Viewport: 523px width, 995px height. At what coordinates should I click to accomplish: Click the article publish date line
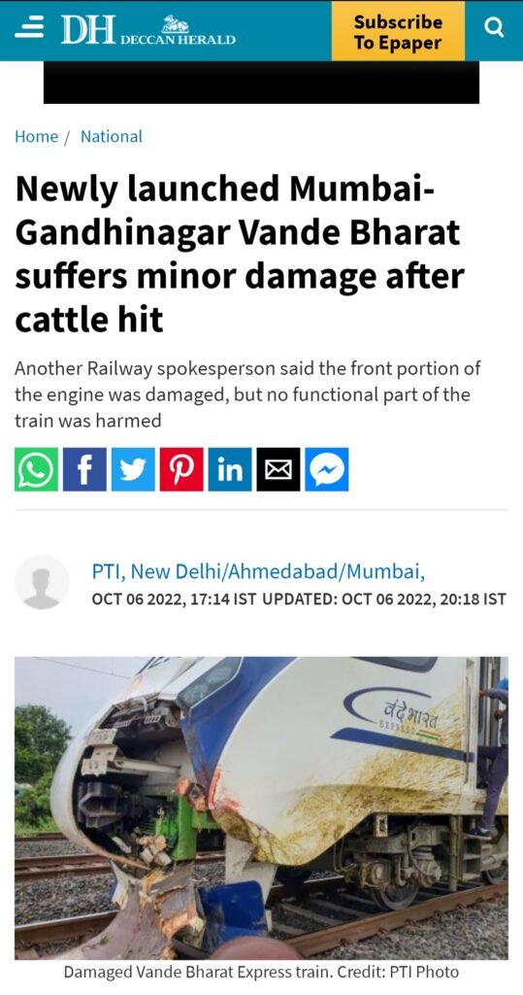click(299, 599)
